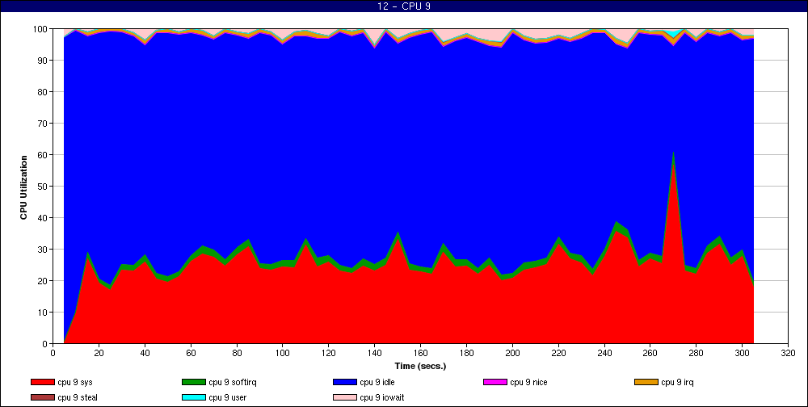Viewport: 808px width, 407px height.
Task: Click the orange cpu 9 irq legend swatch
Action: click(x=646, y=382)
